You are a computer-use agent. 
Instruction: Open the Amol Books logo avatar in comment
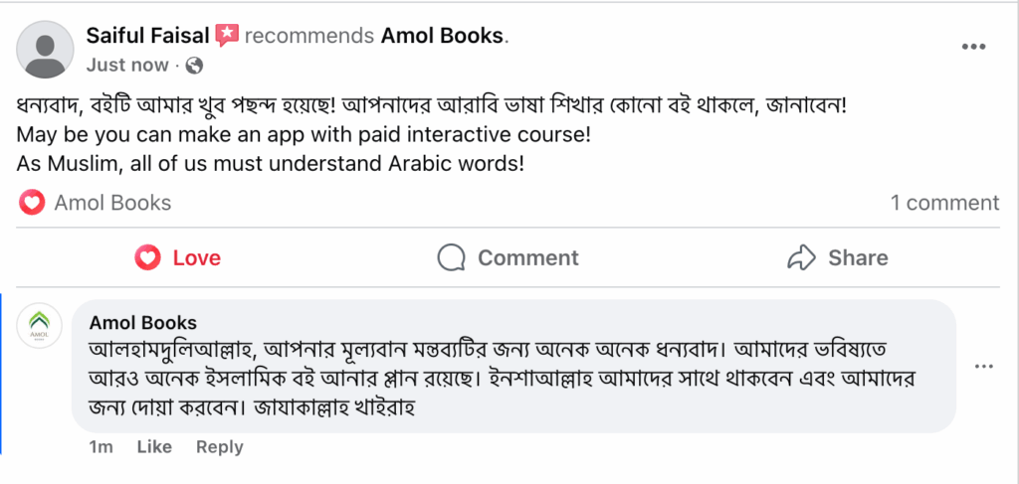pyautogui.click(x=39, y=326)
